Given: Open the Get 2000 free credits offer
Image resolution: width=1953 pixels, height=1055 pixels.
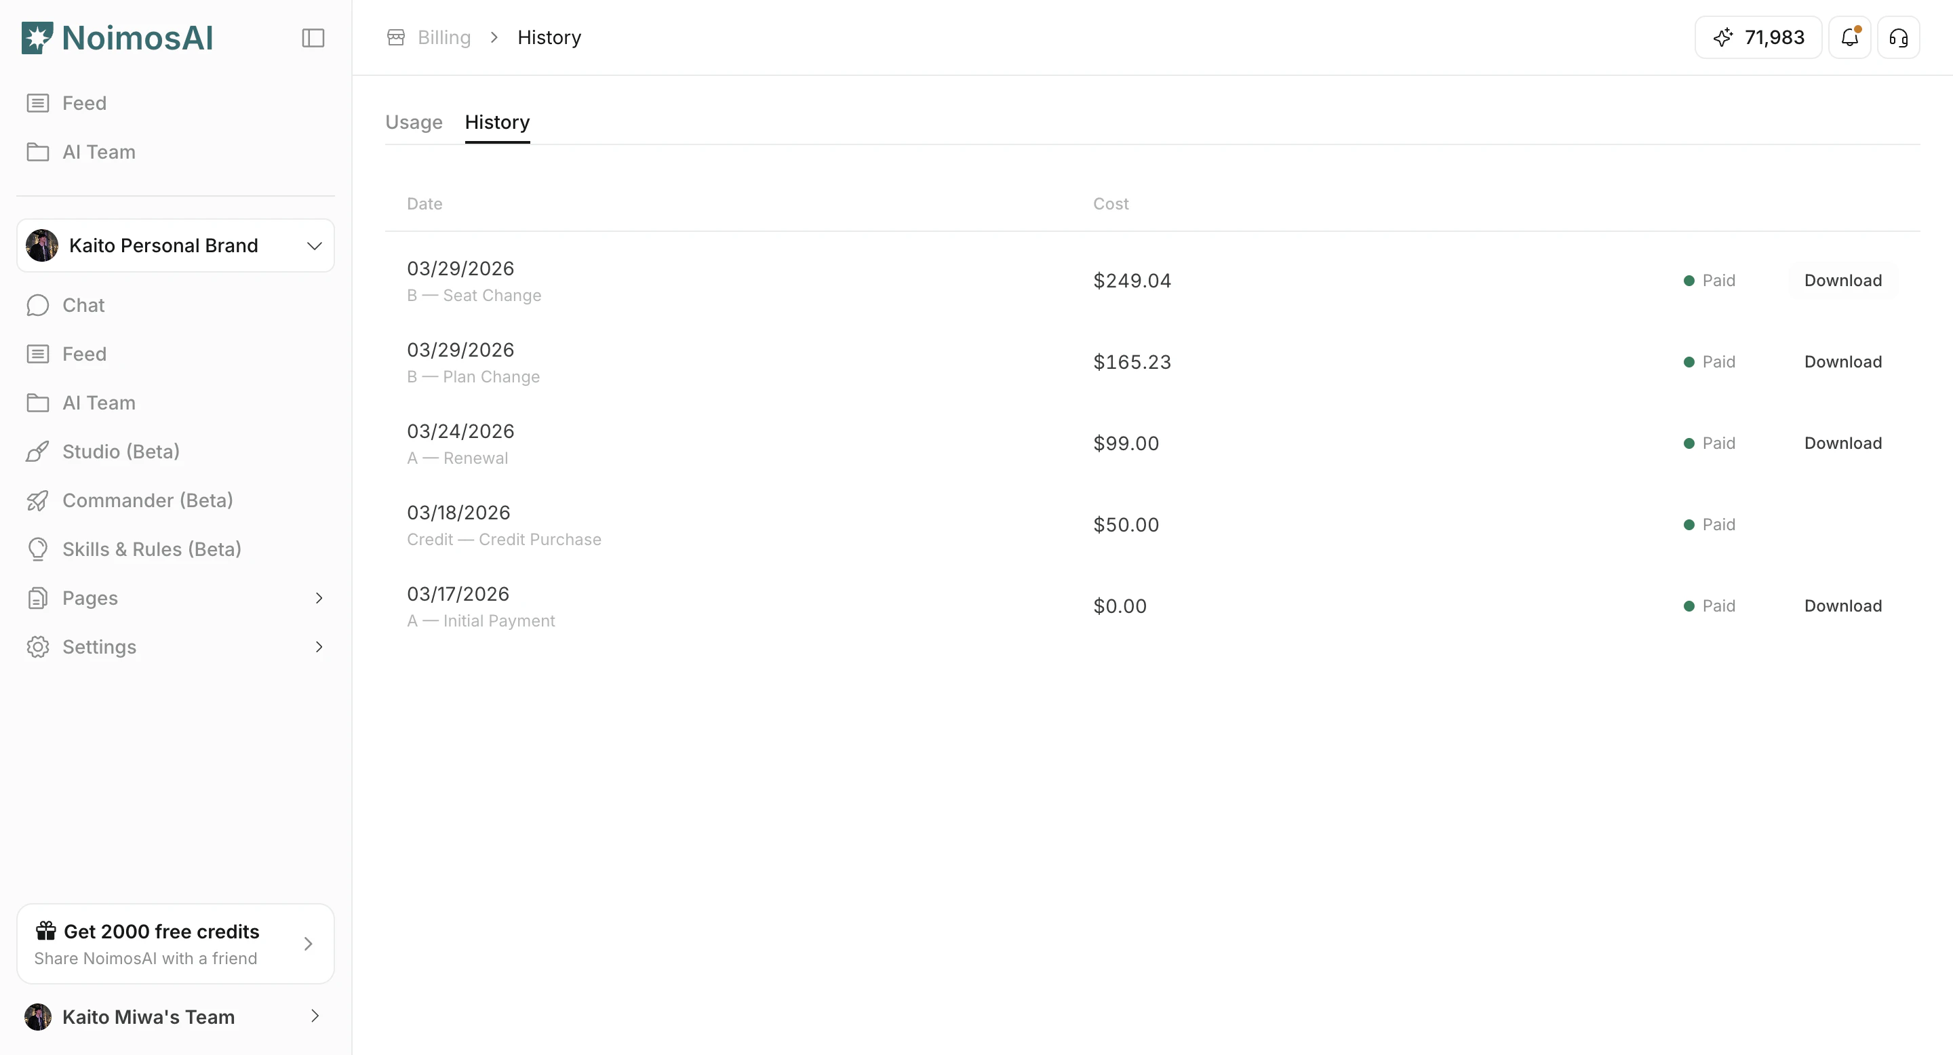Looking at the screenshot, I should (x=175, y=944).
